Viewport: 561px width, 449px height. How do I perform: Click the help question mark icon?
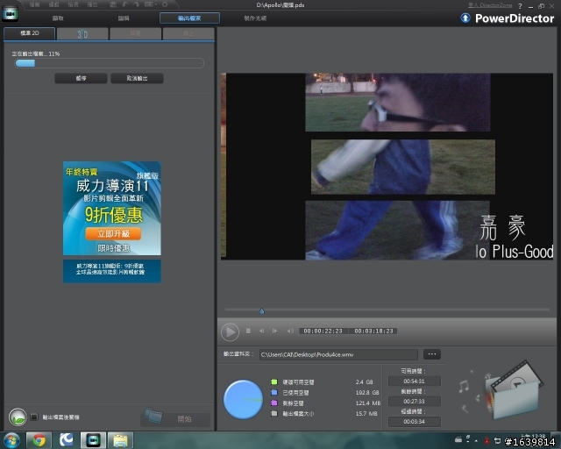[x=520, y=6]
